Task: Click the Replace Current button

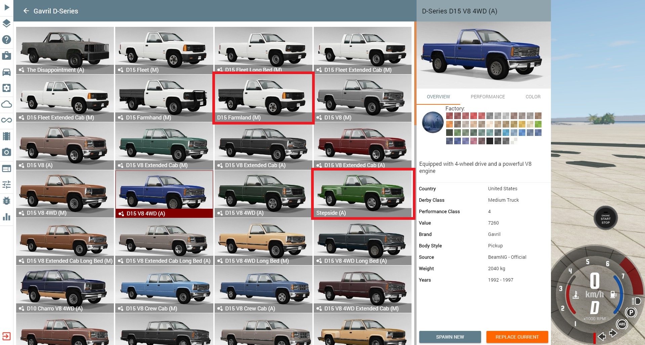Action: 517,337
